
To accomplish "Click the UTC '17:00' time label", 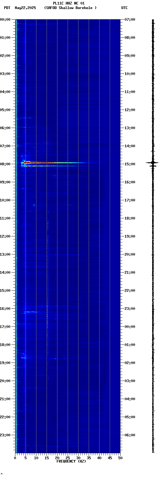I will [130, 200].
